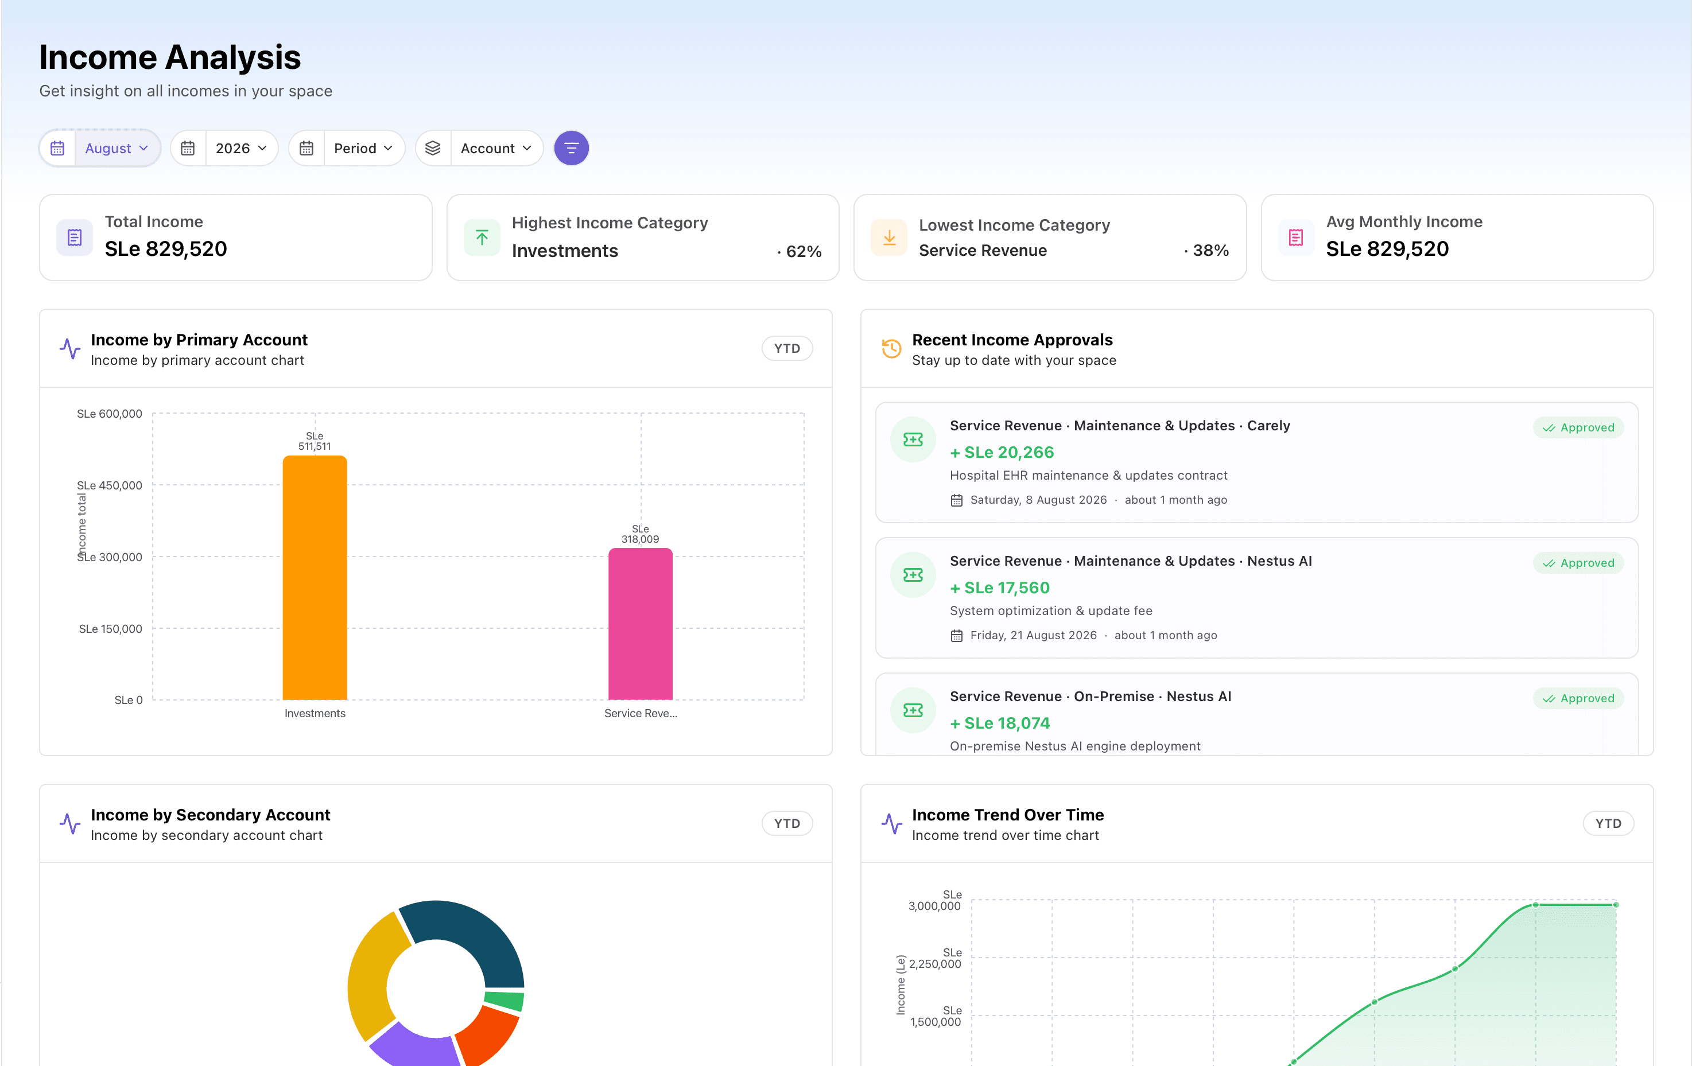Click YTD badge on Income Trend Over Time
The height and width of the screenshot is (1066, 1692).
tap(1608, 823)
